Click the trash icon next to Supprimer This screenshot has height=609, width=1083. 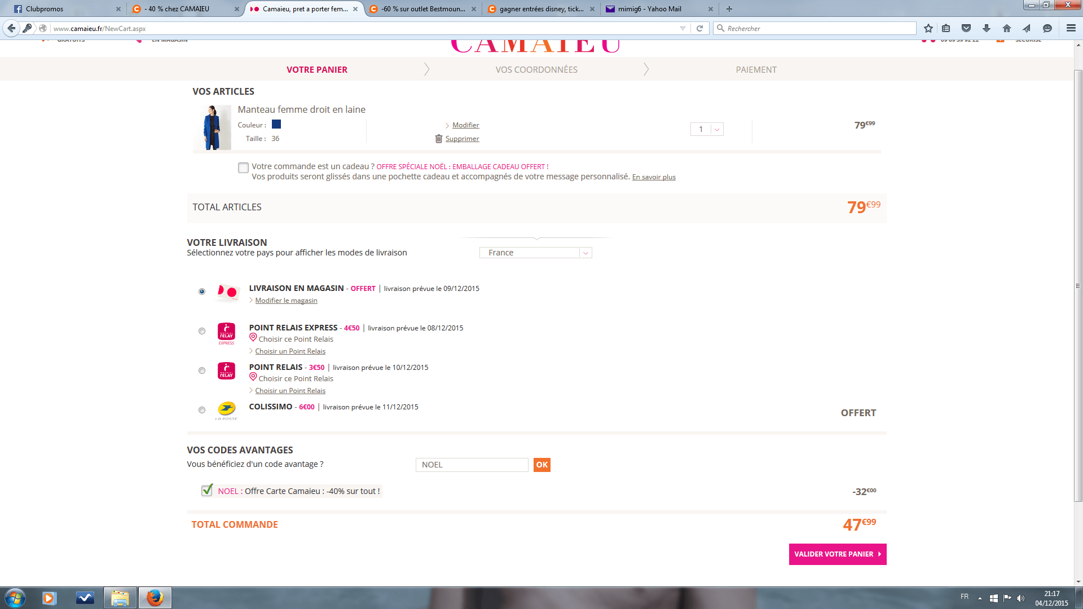tap(438, 139)
